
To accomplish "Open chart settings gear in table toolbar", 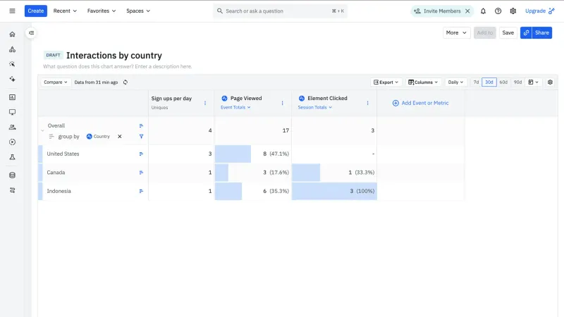I will [550, 82].
